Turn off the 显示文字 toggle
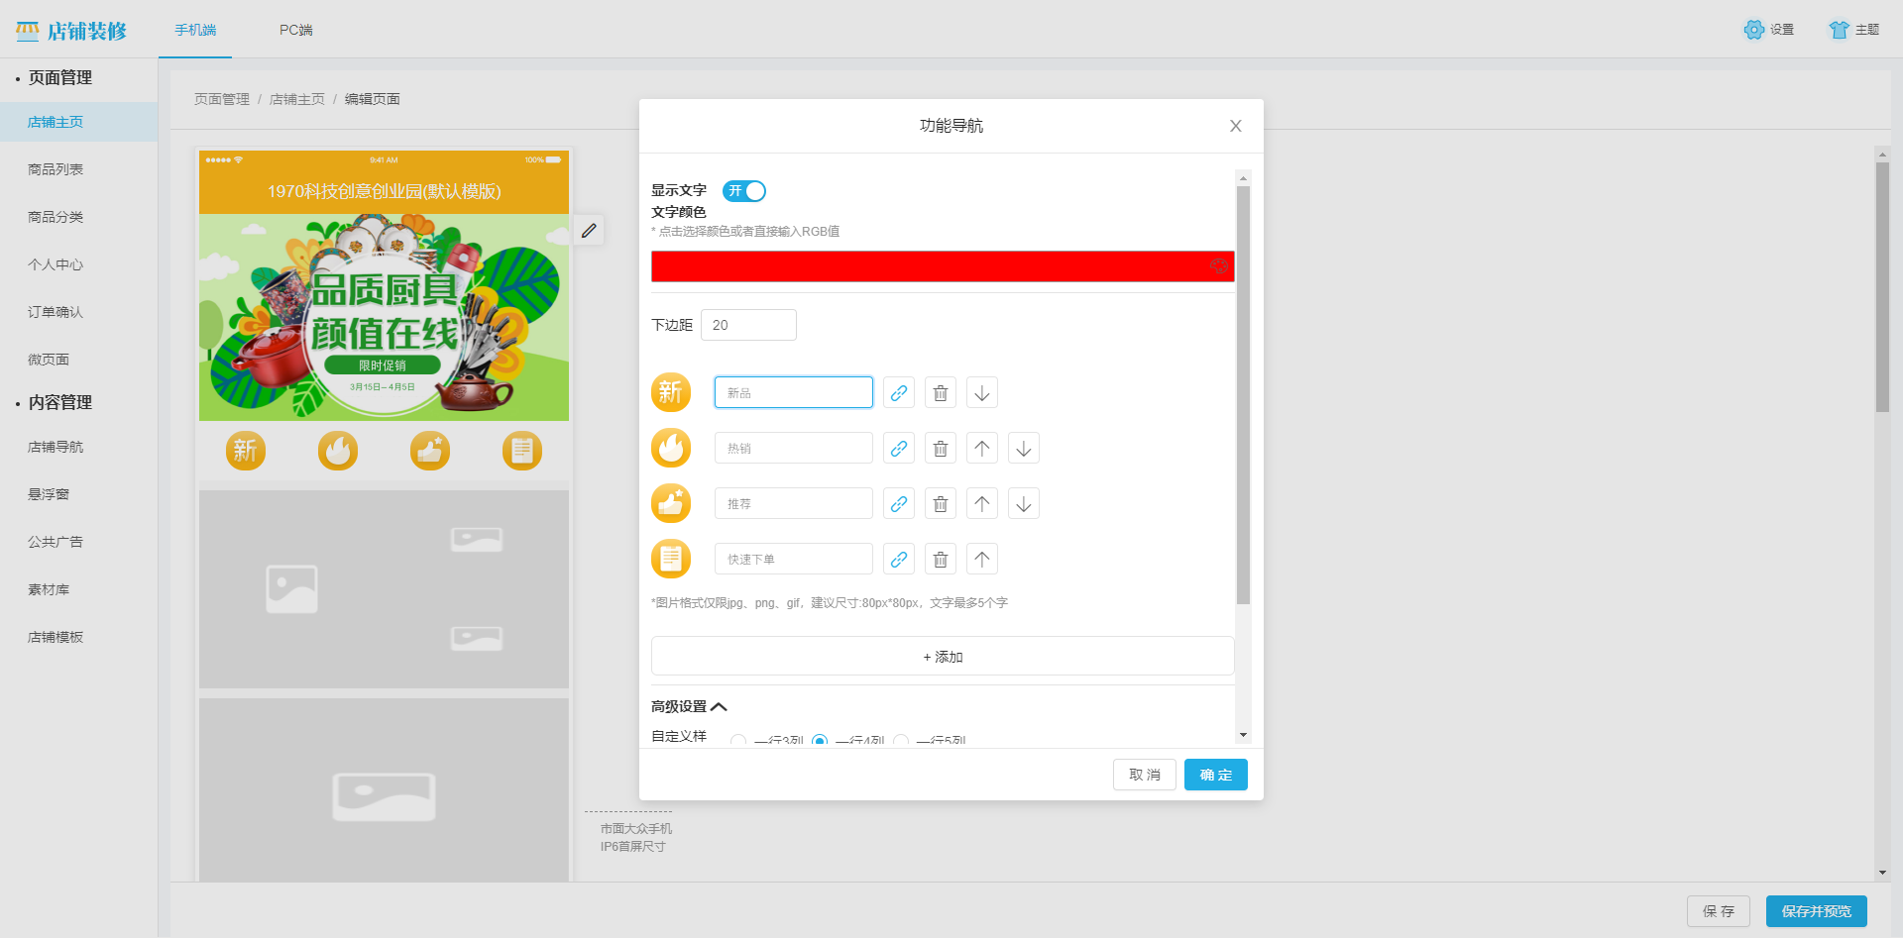Image resolution: width=1903 pixels, height=938 pixels. [x=744, y=191]
